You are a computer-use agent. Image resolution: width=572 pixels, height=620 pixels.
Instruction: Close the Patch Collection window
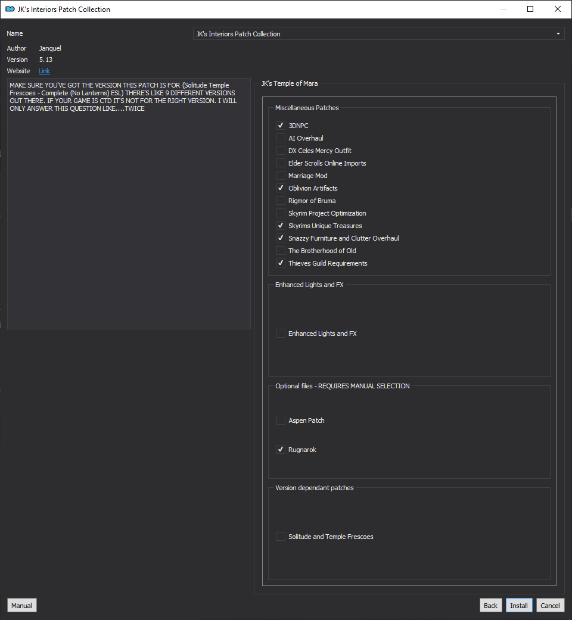558,9
